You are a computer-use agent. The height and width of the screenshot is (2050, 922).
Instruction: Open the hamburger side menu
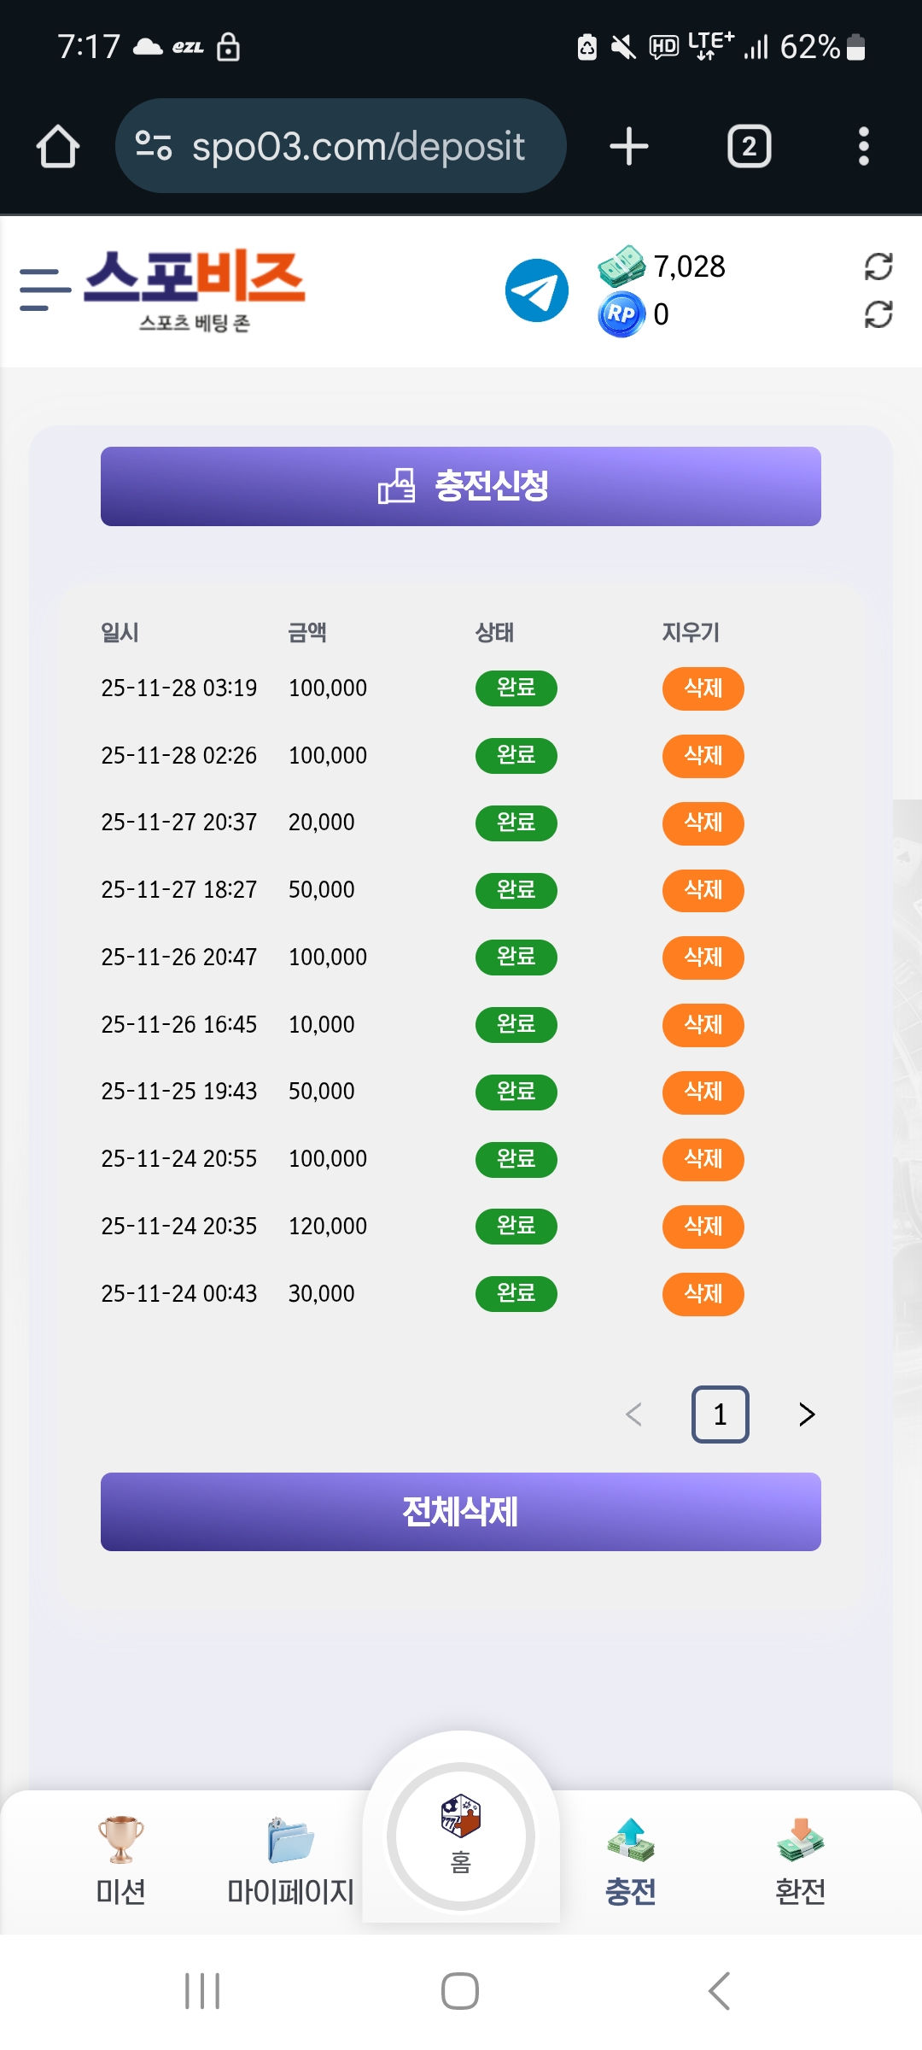[44, 290]
